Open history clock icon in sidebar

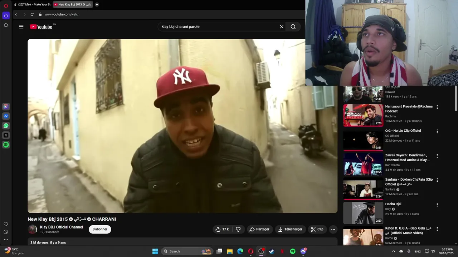point(6,232)
